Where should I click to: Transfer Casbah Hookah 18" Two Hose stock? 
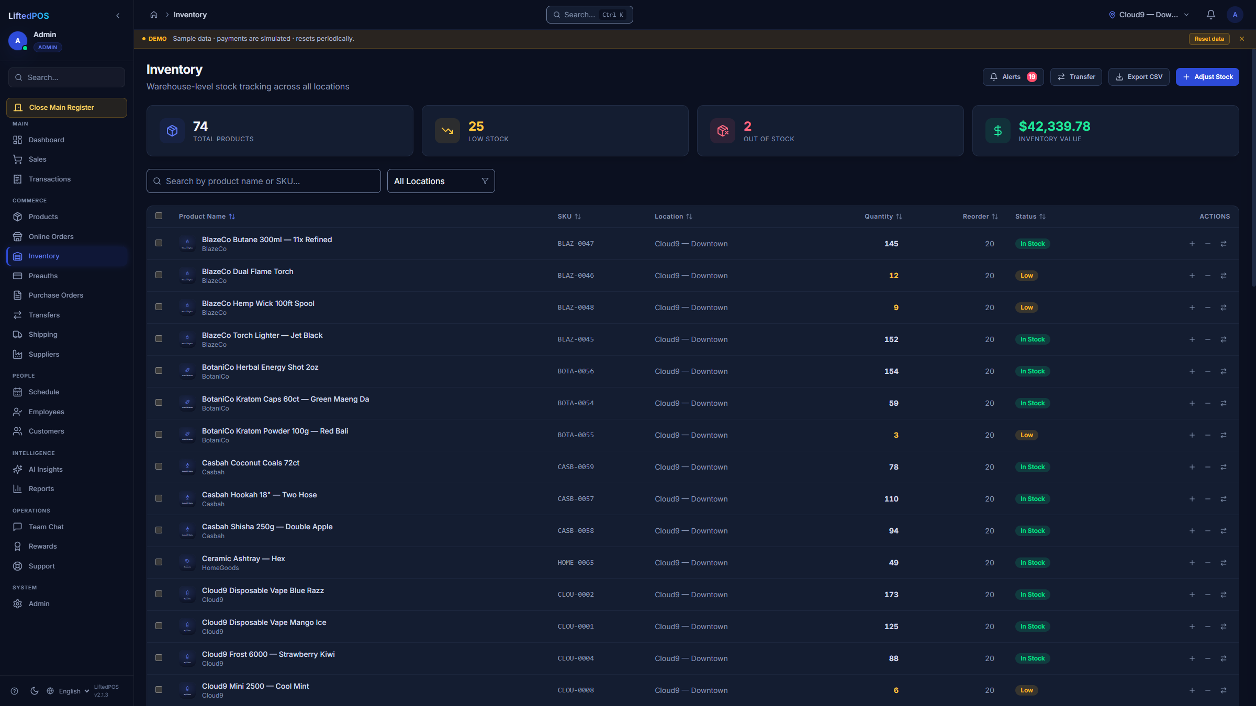1224,499
